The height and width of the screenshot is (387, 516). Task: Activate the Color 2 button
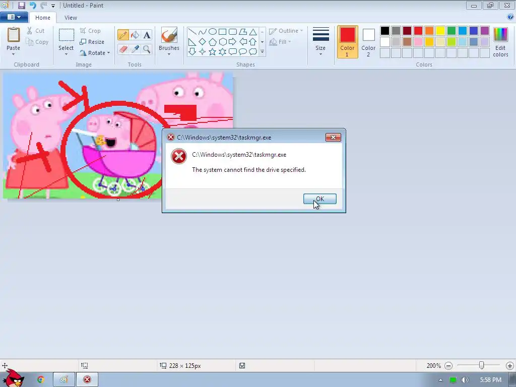click(x=368, y=42)
